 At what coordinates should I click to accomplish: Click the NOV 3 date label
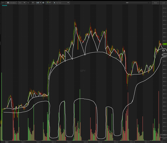point(54,142)
